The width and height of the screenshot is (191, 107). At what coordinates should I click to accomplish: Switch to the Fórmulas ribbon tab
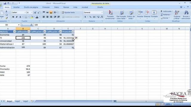point(46,7)
